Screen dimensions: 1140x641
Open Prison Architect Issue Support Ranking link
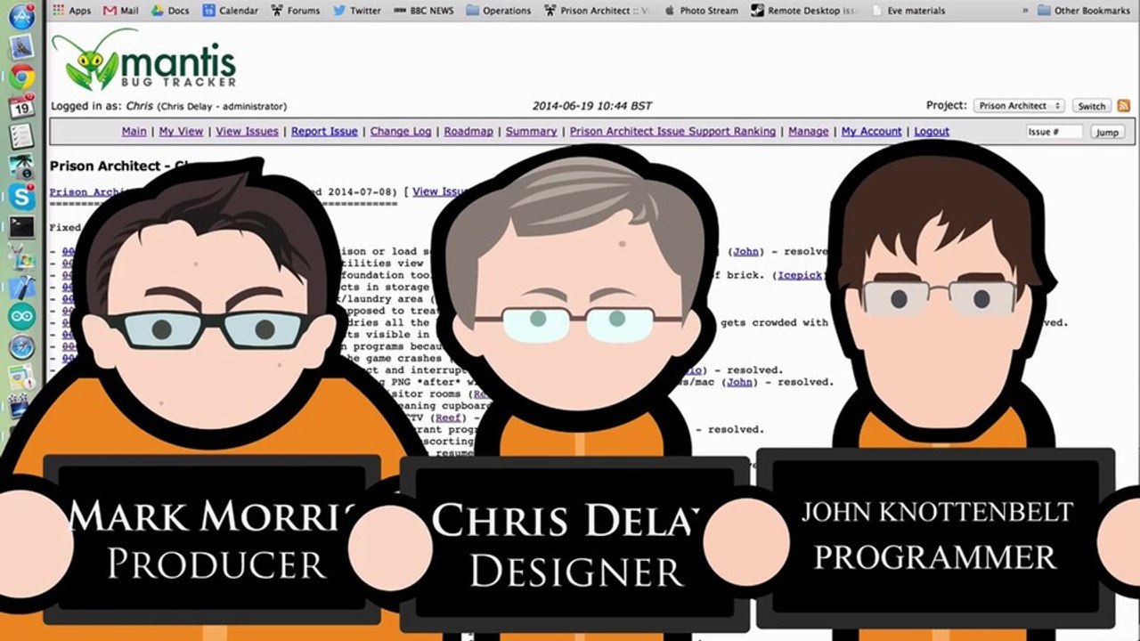(x=673, y=132)
